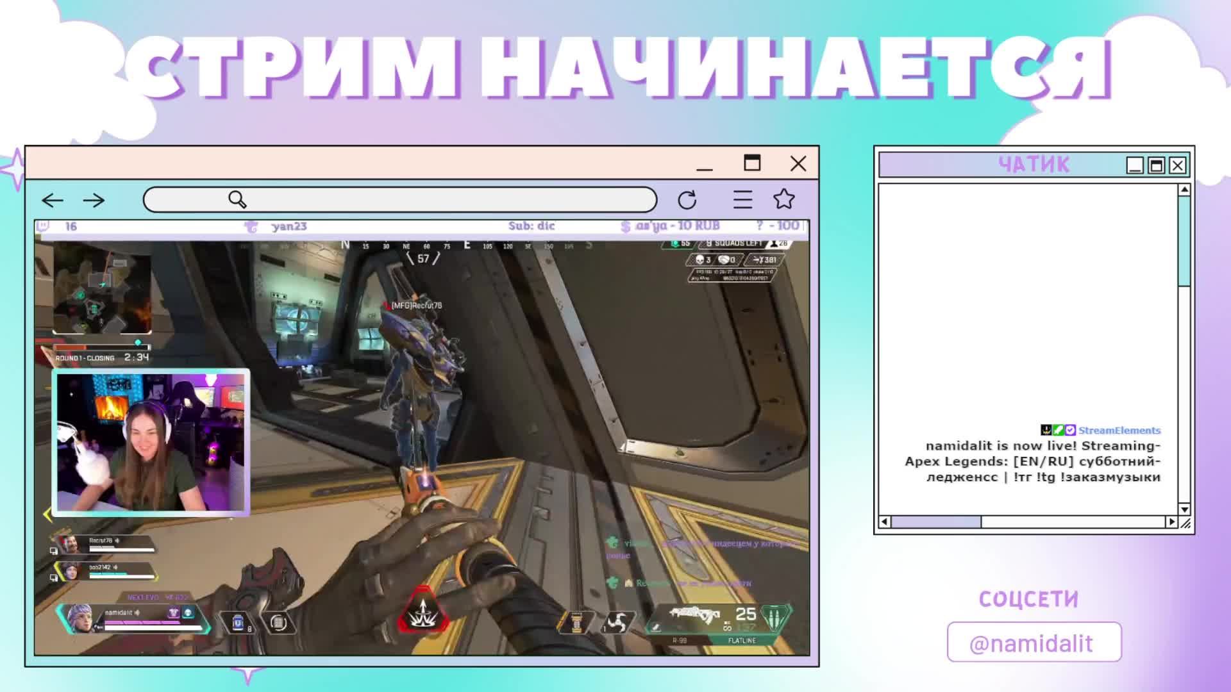Click the star bookmark icon
The width and height of the screenshot is (1231, 692).
[783, 199]
